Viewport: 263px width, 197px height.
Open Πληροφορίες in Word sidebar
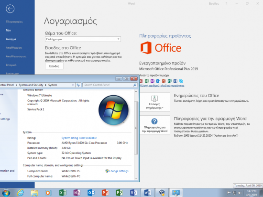pyautogui.click(x=14, y=22)
